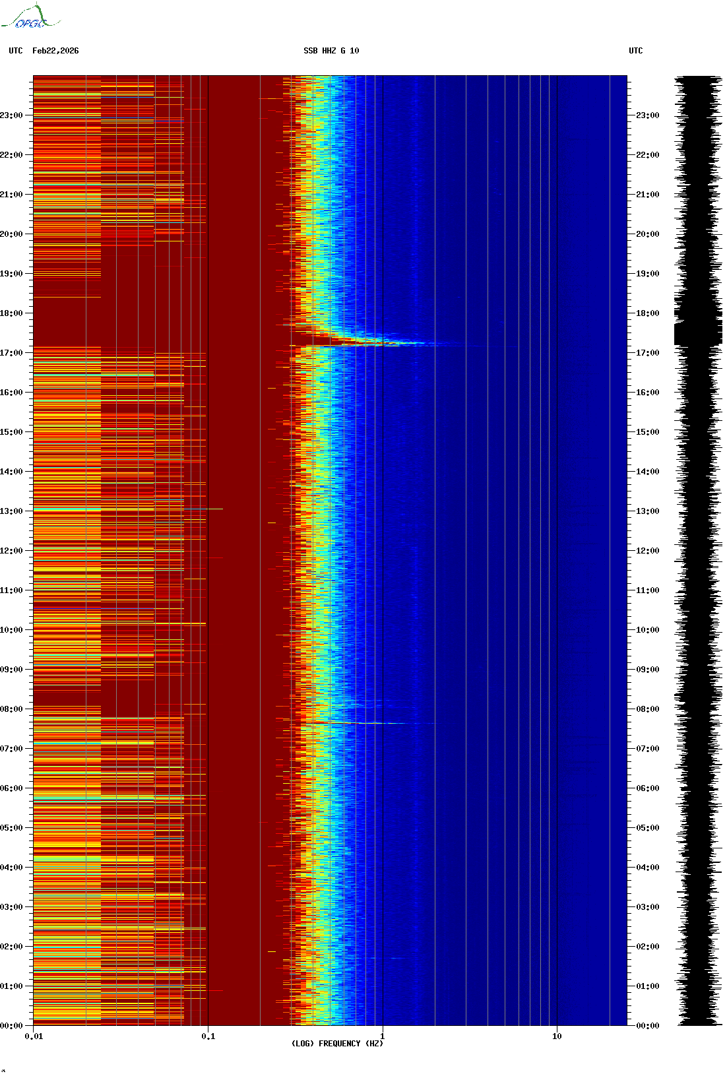Select the 23:00 label on right time axis
This screenshot has height=1078, width=727.
[x=647, y=115]
